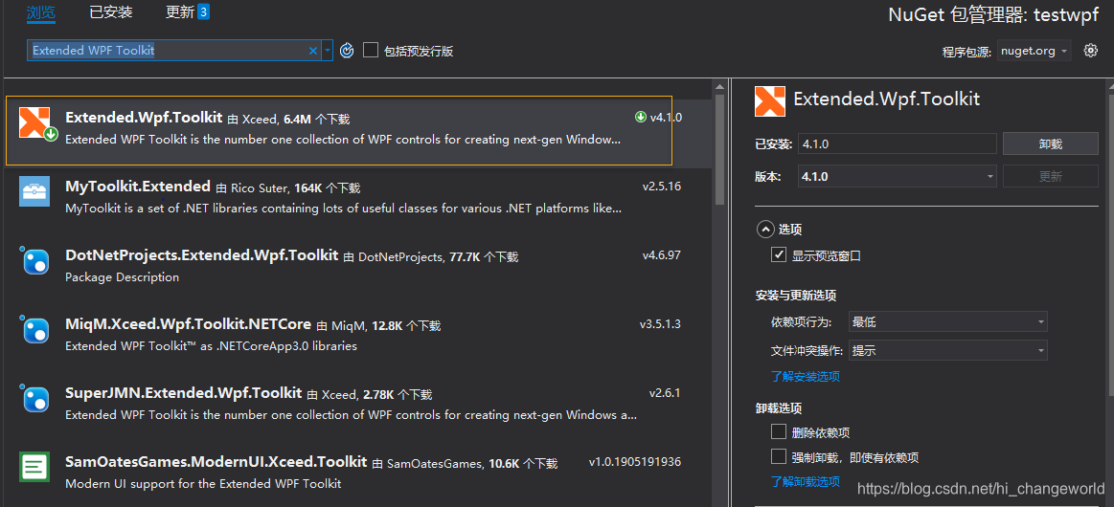The width and height of the screenshot is (1114, 507).
Task: Select the MiqM.Xceed.Wpf.Toolkit.NETCore package title
Action: click(x=189, y=324)
